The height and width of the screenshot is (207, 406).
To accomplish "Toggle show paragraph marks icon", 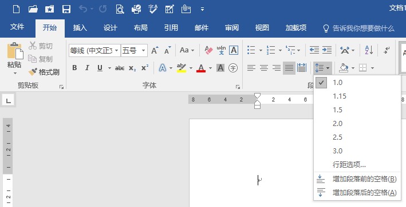I will (x=387, y=50).
